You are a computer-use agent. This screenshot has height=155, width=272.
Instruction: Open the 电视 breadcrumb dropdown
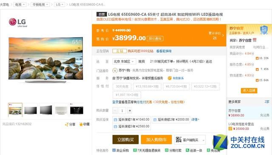(x=20, y=4)
